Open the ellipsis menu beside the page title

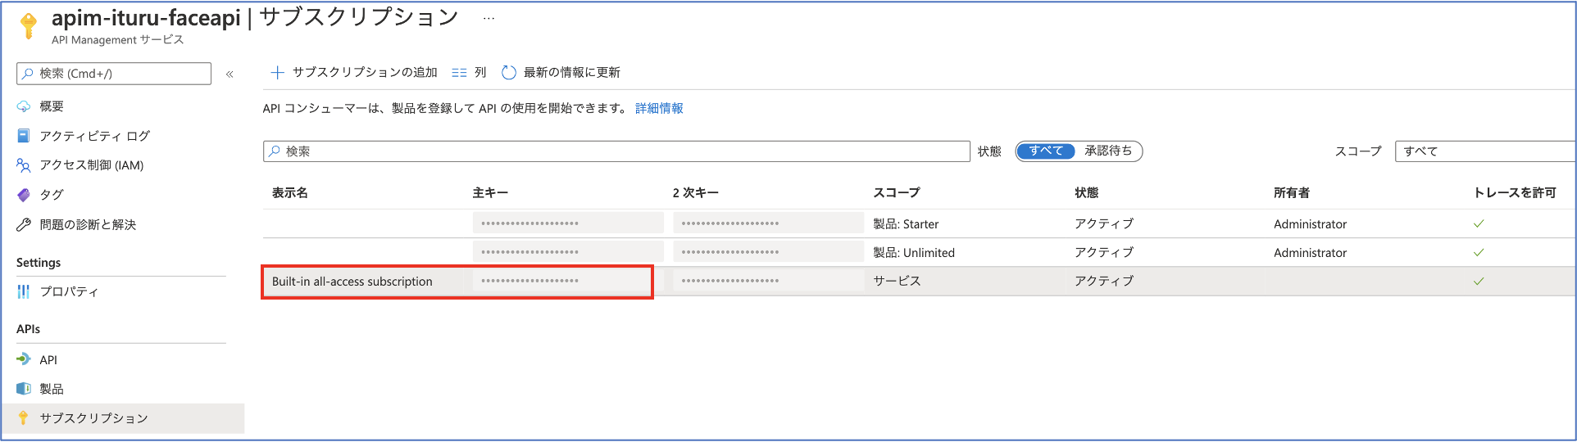coord(489,18)
